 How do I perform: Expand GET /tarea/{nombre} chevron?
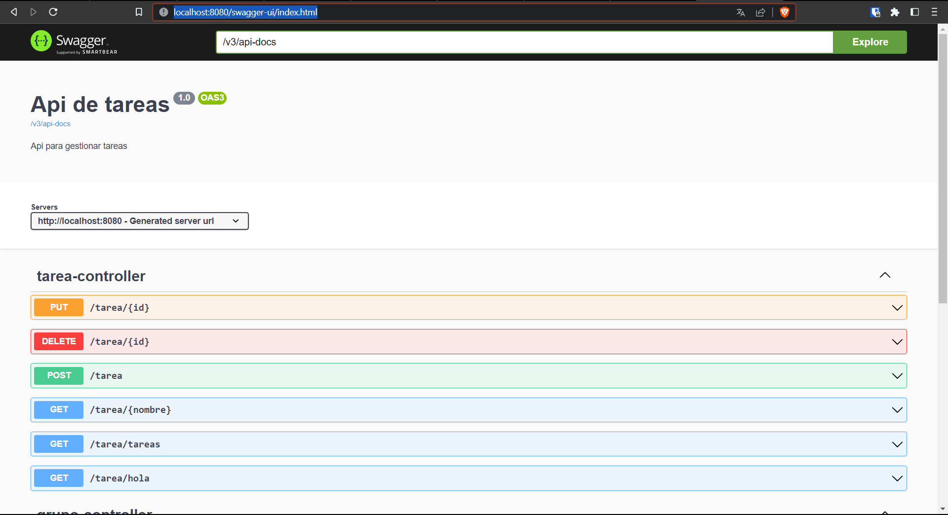[897, 410]
